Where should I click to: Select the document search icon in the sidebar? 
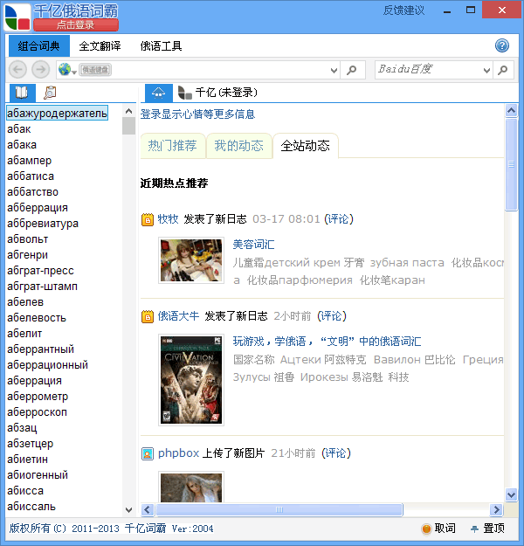(50, 93)
